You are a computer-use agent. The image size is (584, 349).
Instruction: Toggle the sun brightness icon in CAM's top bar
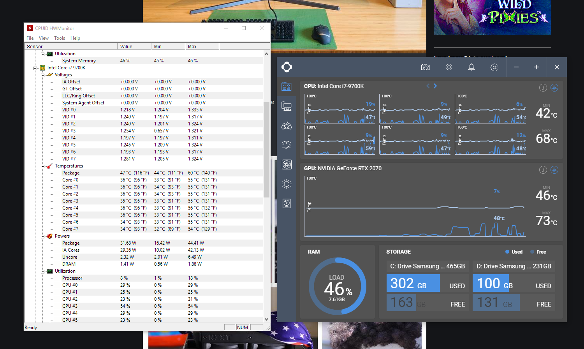pos(449,67)
